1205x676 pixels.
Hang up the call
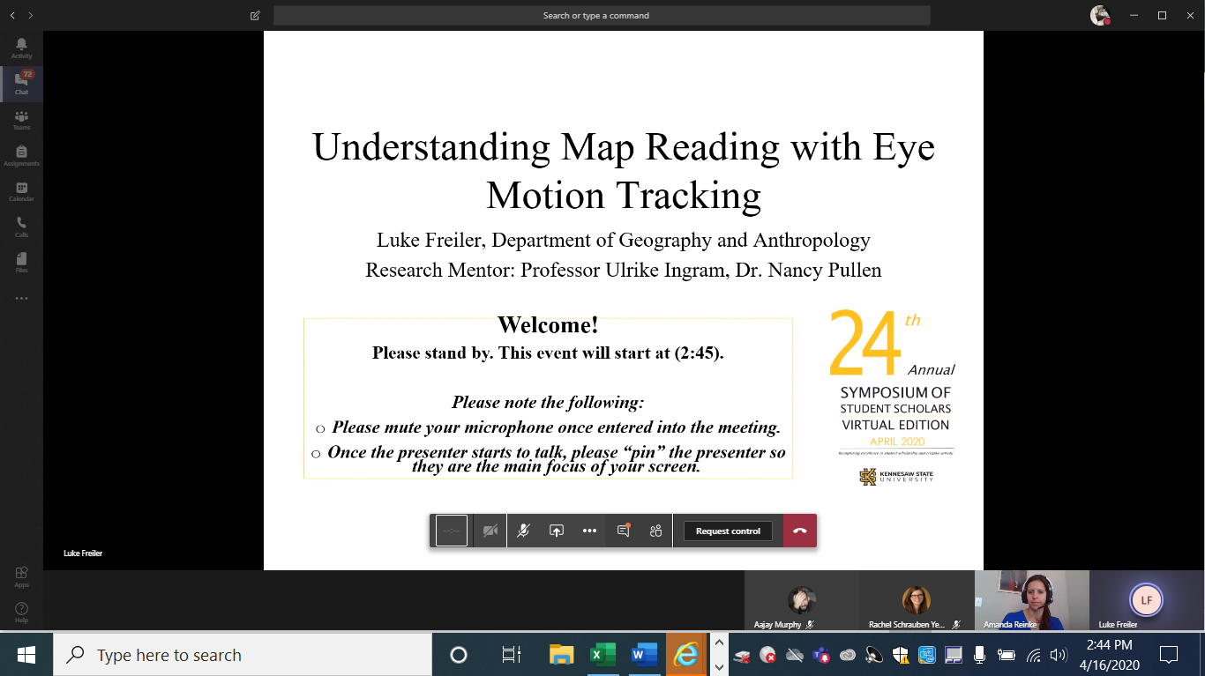pyautogui.click(x=800, y=531)
